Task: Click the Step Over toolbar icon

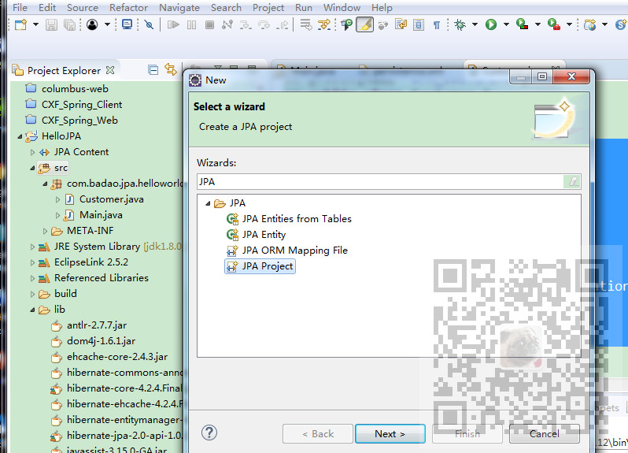Action: [264, 25]
